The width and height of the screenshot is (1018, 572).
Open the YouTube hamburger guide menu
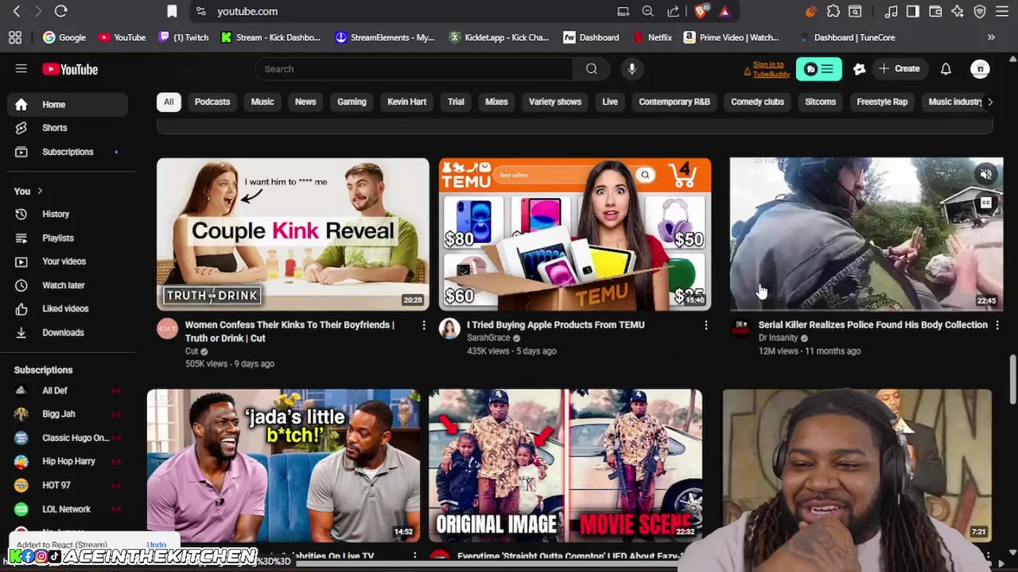21,69
